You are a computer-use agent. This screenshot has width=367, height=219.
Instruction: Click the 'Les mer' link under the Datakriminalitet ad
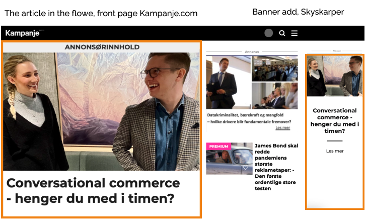pyautogui.click(x=282, y=127)
